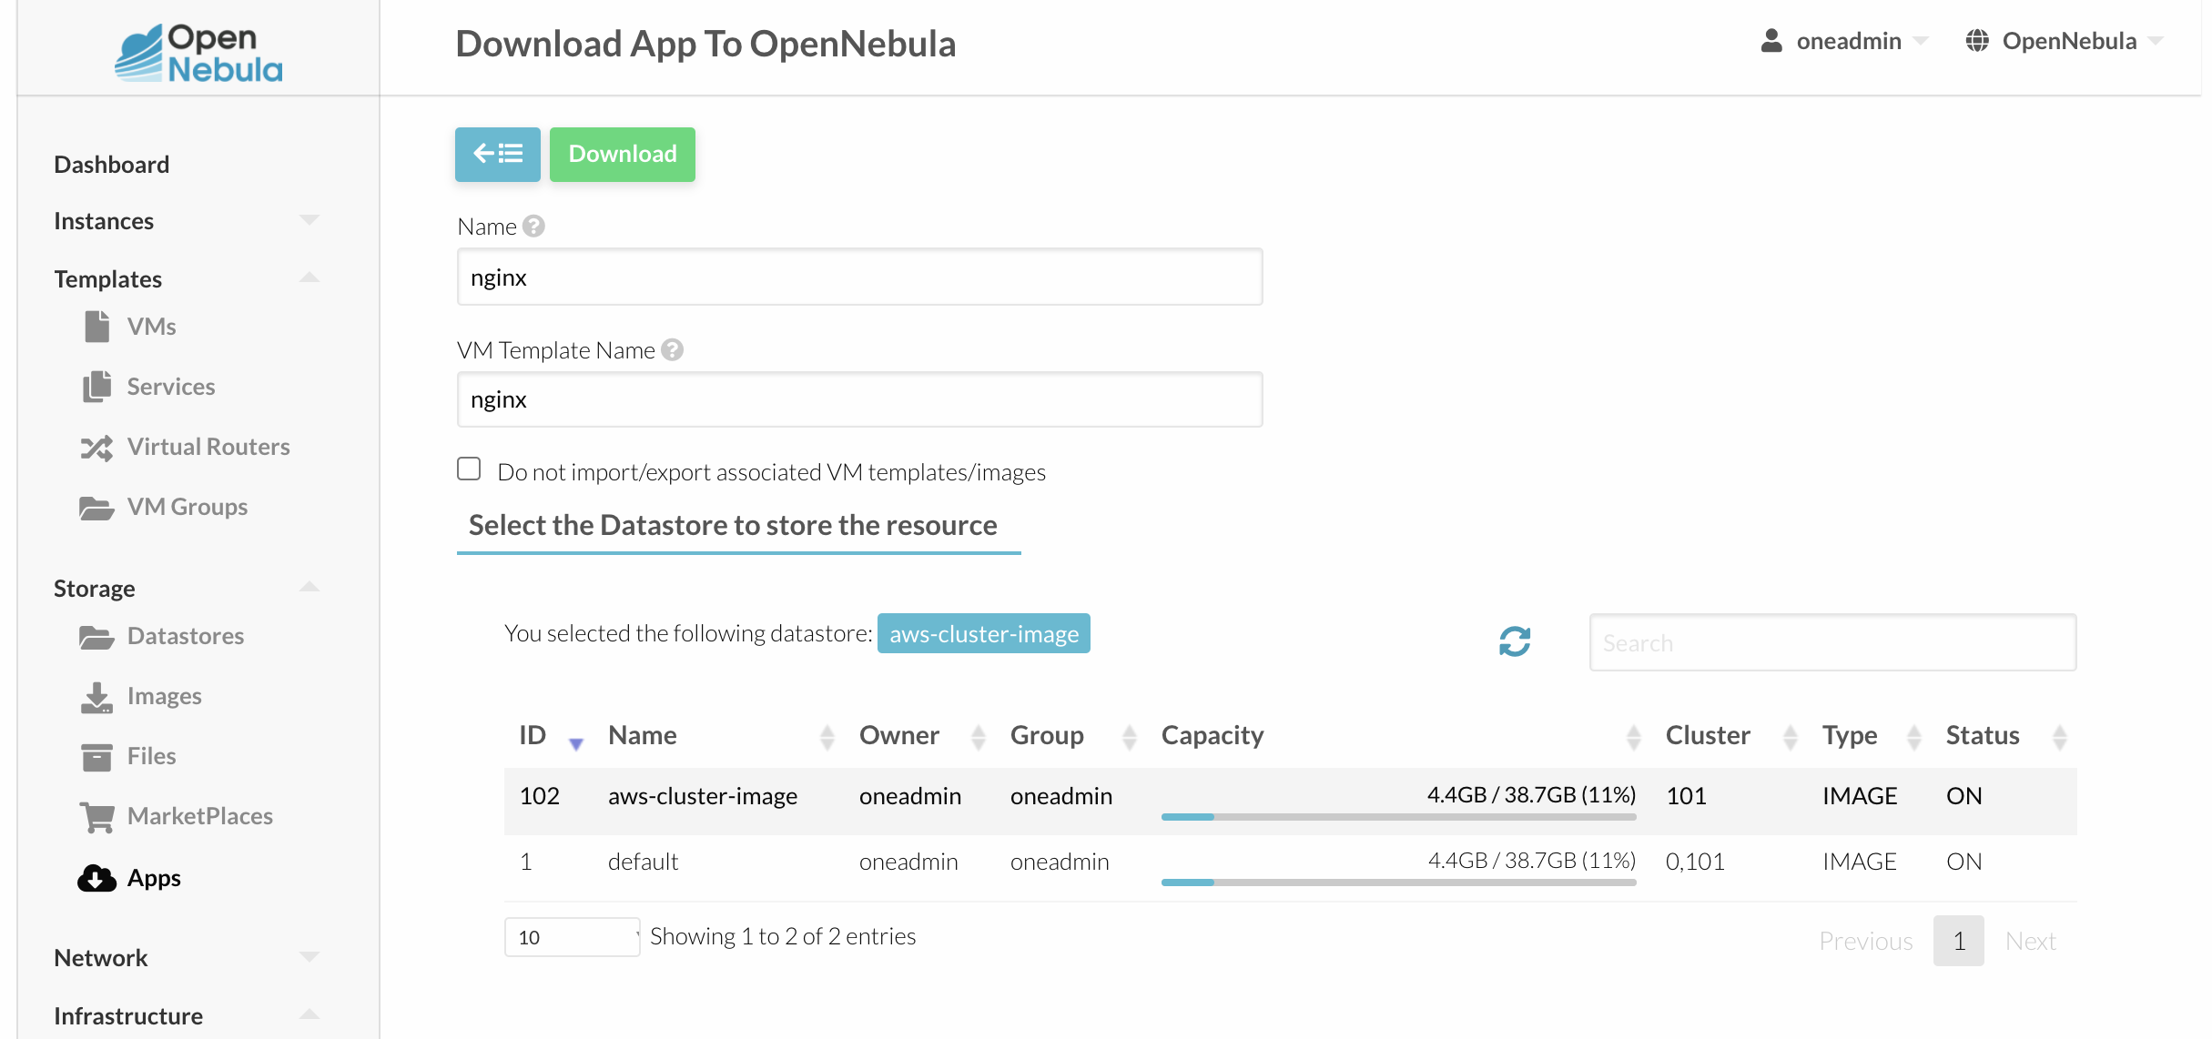Open the OpenNebula zone dropdown
This screenshot has height=1039, width=2212.
[2065, 41]
